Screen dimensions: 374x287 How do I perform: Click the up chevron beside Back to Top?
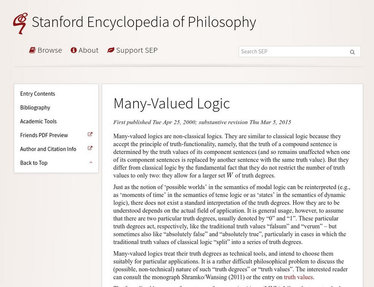point(91,163)
